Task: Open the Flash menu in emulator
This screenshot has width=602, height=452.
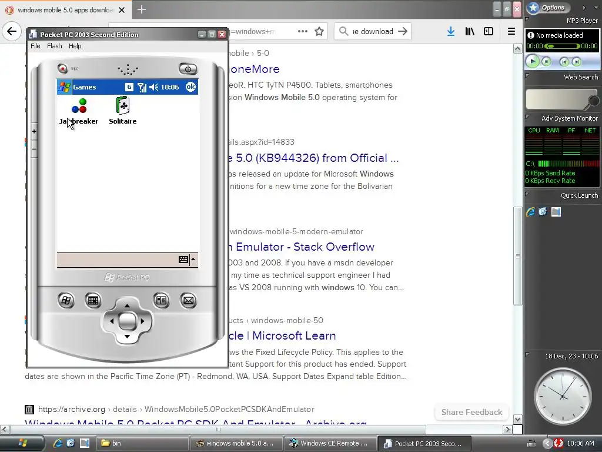Action: [x=55, y=46]
